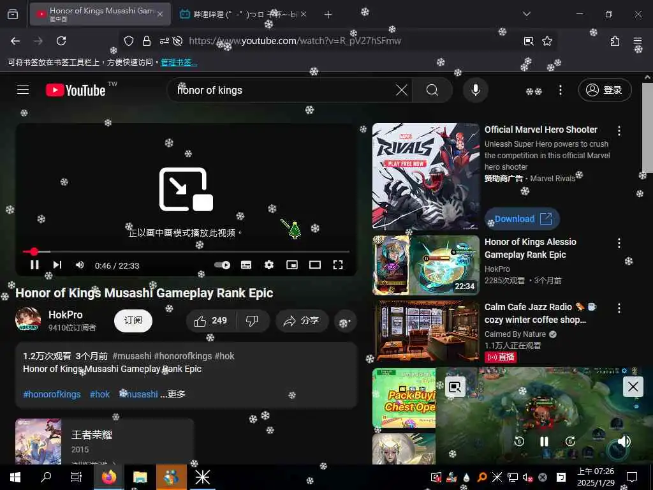
Task: Open Firefox extensions puzzle icon
Action: point(615,41)
